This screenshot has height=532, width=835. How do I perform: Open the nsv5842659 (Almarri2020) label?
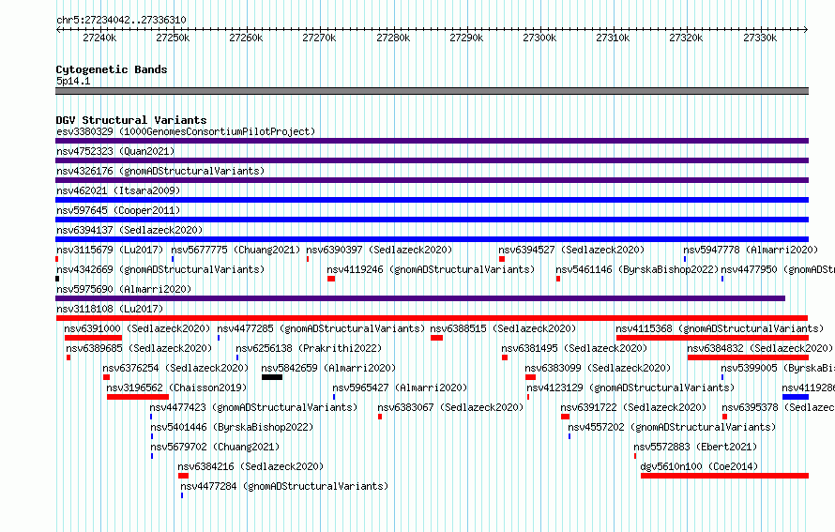[328, 368]
